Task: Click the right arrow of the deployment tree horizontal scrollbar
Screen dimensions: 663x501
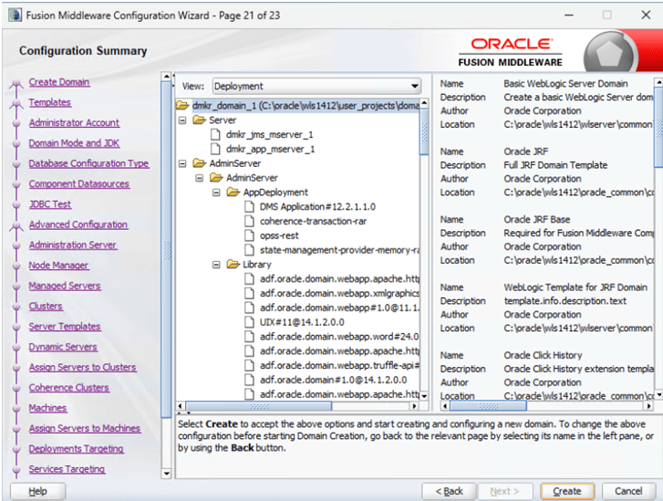Action: (414, 406)
